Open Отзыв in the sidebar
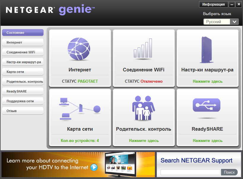Viewport: 243px width, 179px height. 23,111
